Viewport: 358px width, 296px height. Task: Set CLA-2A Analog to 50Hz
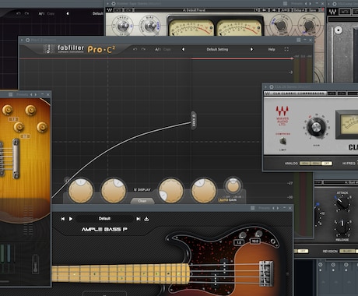[304, 164]
